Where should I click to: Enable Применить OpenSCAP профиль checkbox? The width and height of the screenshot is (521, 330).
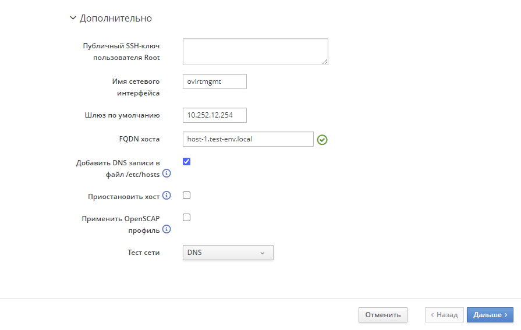pos(186,217)
